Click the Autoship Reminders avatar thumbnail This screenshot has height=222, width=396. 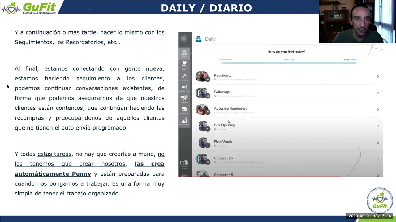point(202,109)
